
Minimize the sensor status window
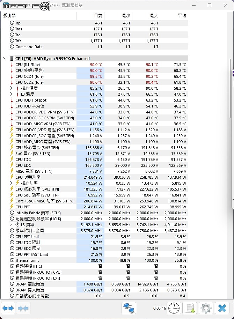[194, 5]
